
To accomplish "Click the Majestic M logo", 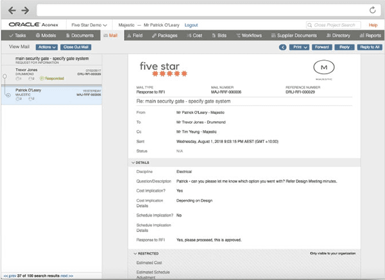I will [x=324, y=70].
